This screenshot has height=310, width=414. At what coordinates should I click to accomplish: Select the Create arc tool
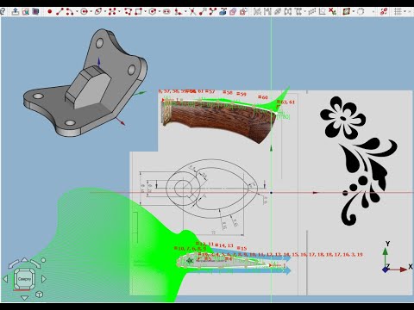(70, 12)
